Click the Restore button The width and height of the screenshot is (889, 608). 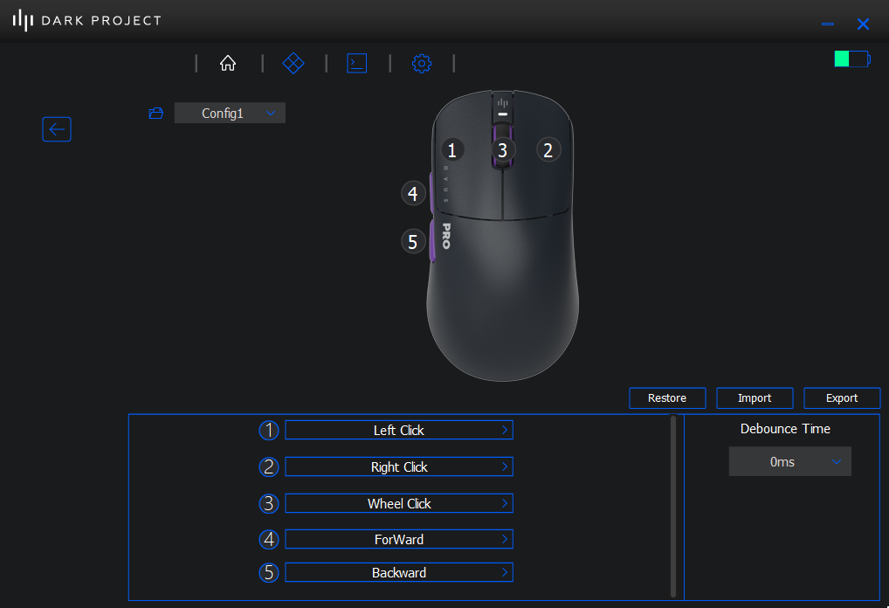pos(667,398)
